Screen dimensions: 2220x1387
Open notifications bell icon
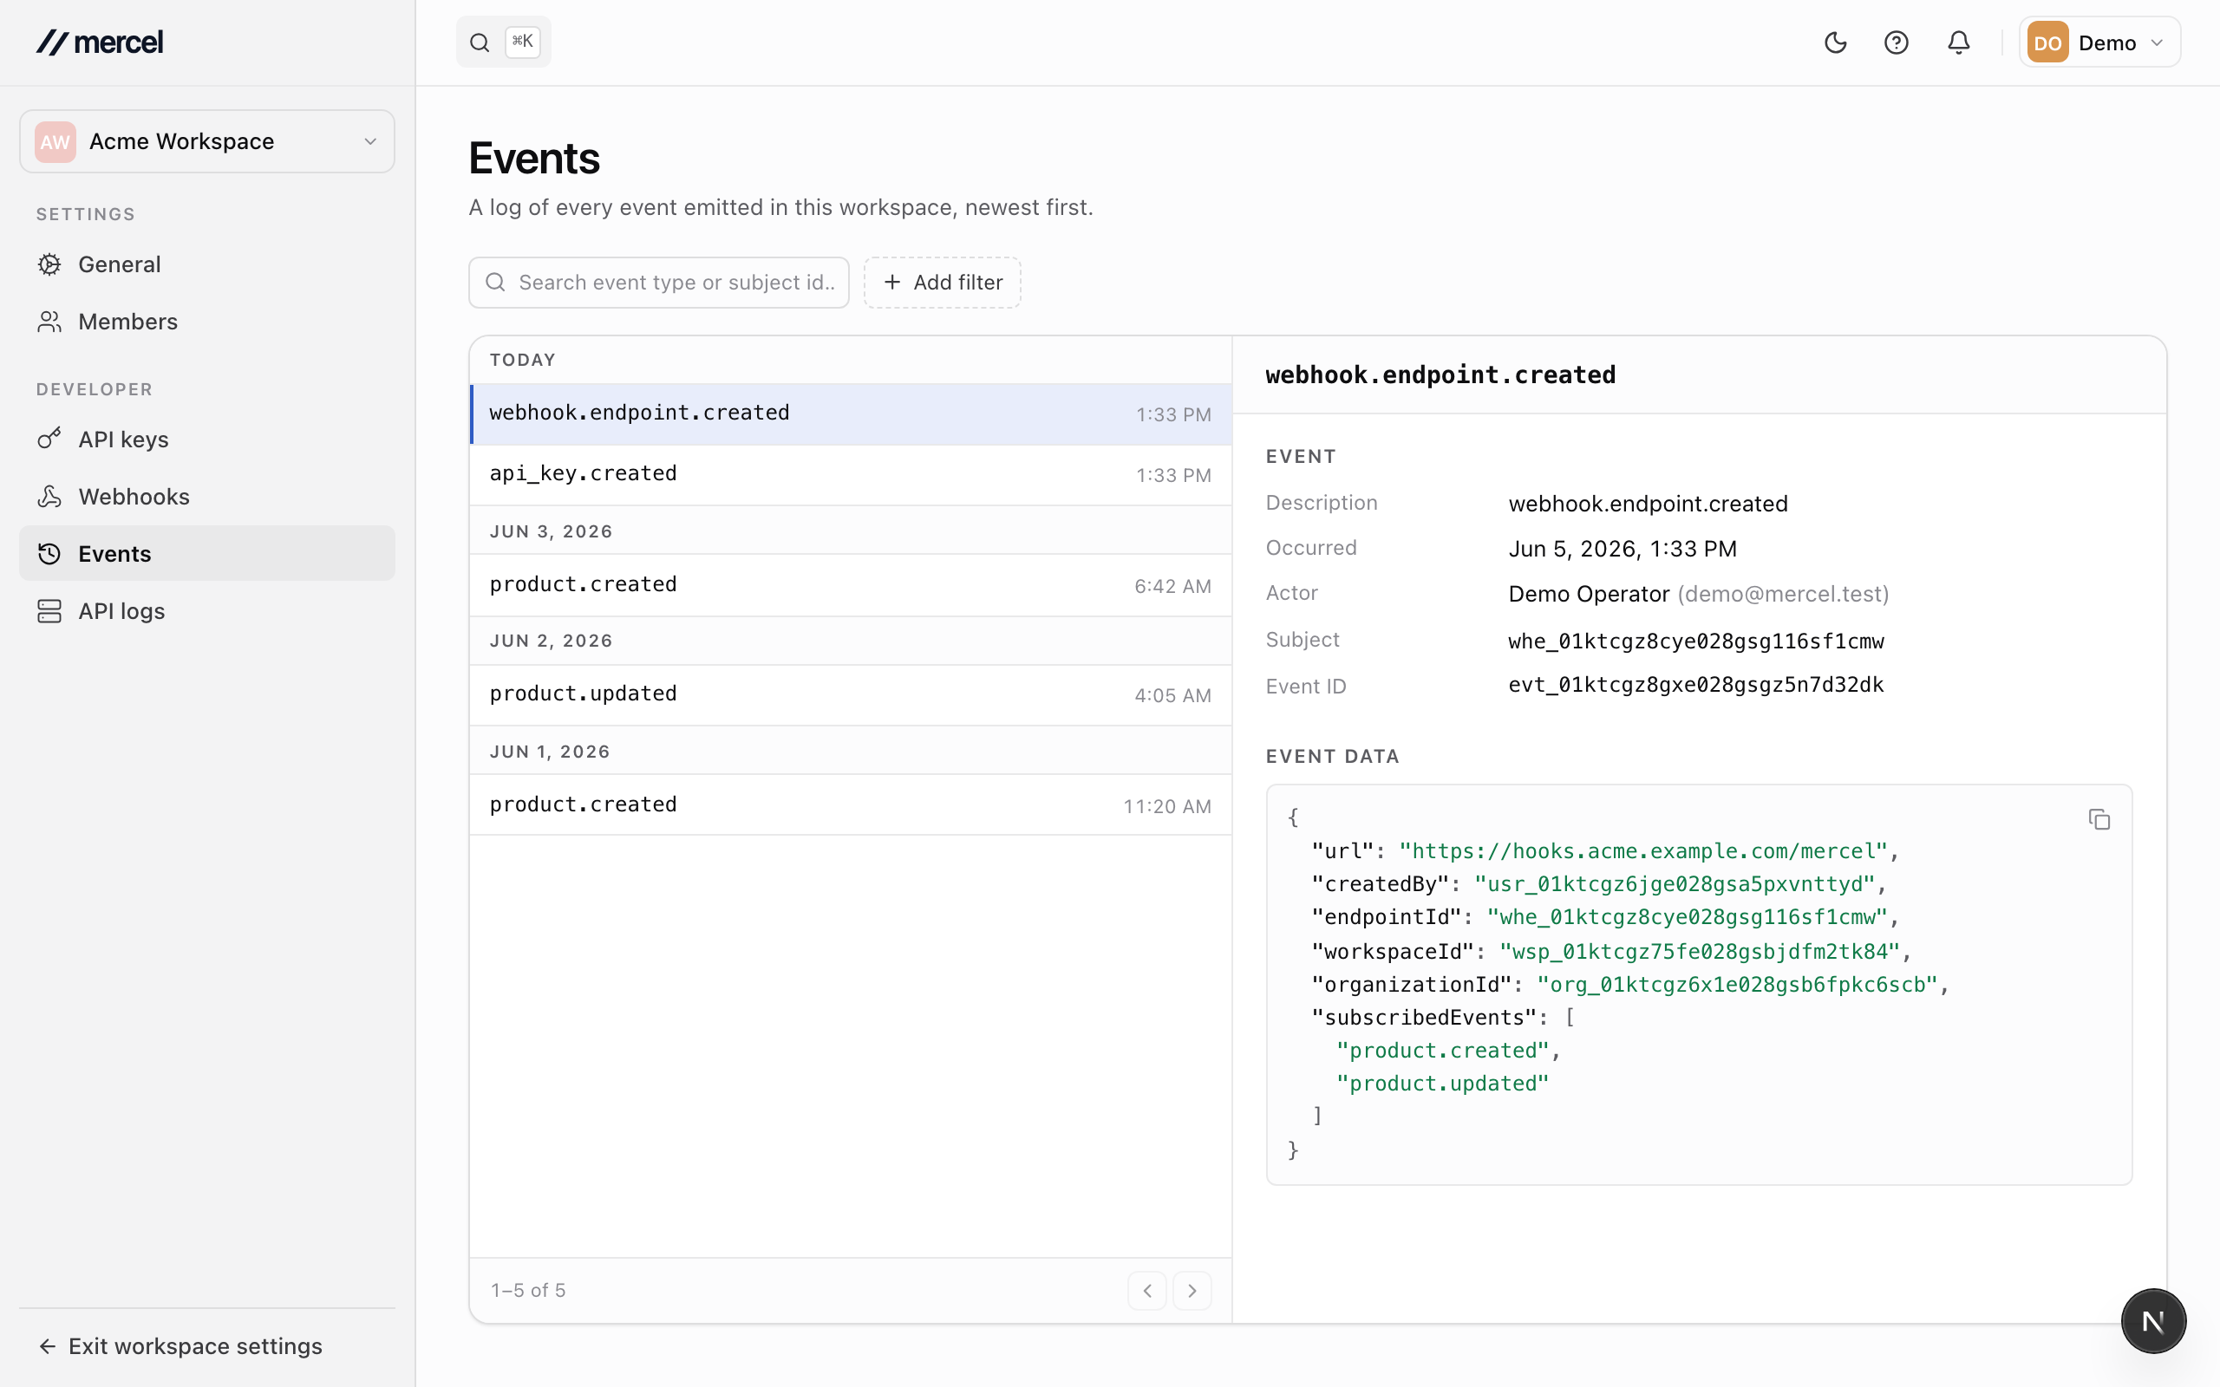click(x=1959, y=42)
